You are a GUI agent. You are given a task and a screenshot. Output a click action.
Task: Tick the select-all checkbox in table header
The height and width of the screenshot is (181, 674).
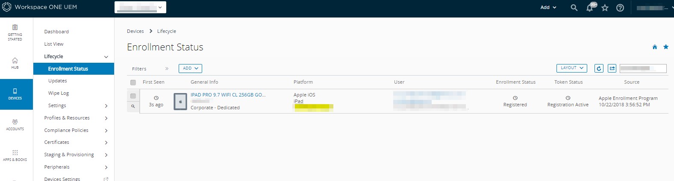(133, 82)
